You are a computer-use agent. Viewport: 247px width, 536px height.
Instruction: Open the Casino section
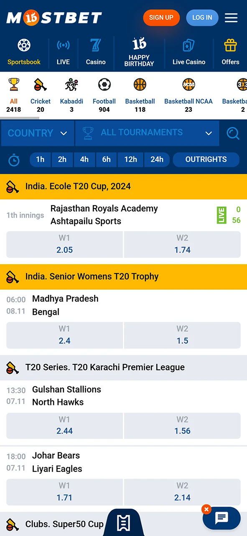coord(96,45)
